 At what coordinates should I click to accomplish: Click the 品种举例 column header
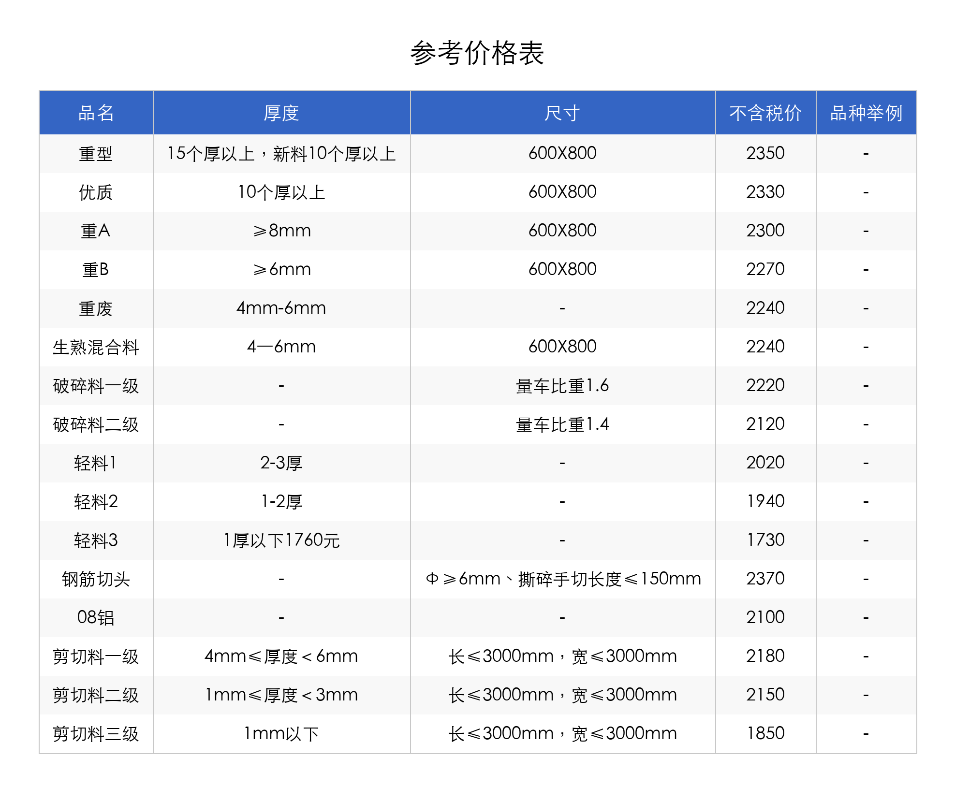(x=866, y=113)
